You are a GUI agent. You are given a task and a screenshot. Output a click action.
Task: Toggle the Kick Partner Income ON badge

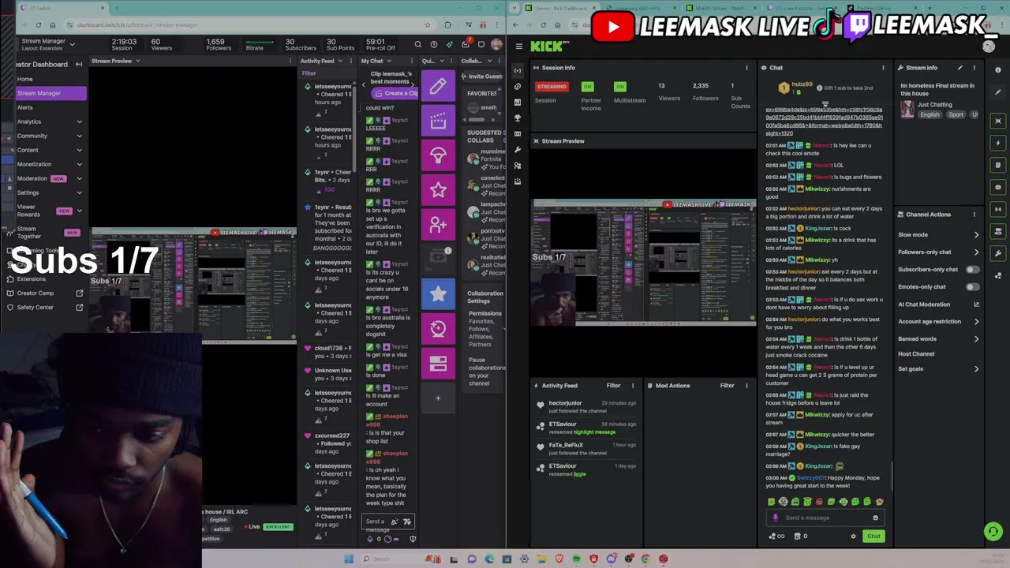pos(587,86)
